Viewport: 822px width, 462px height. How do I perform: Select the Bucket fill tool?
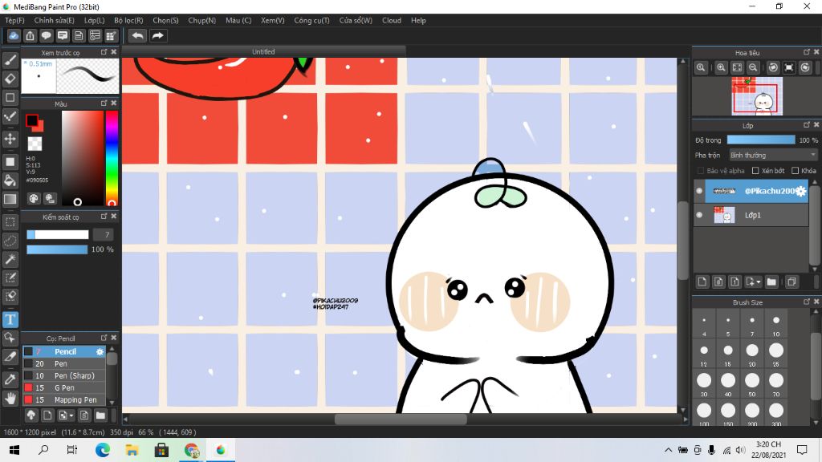(x=10, y=180)
